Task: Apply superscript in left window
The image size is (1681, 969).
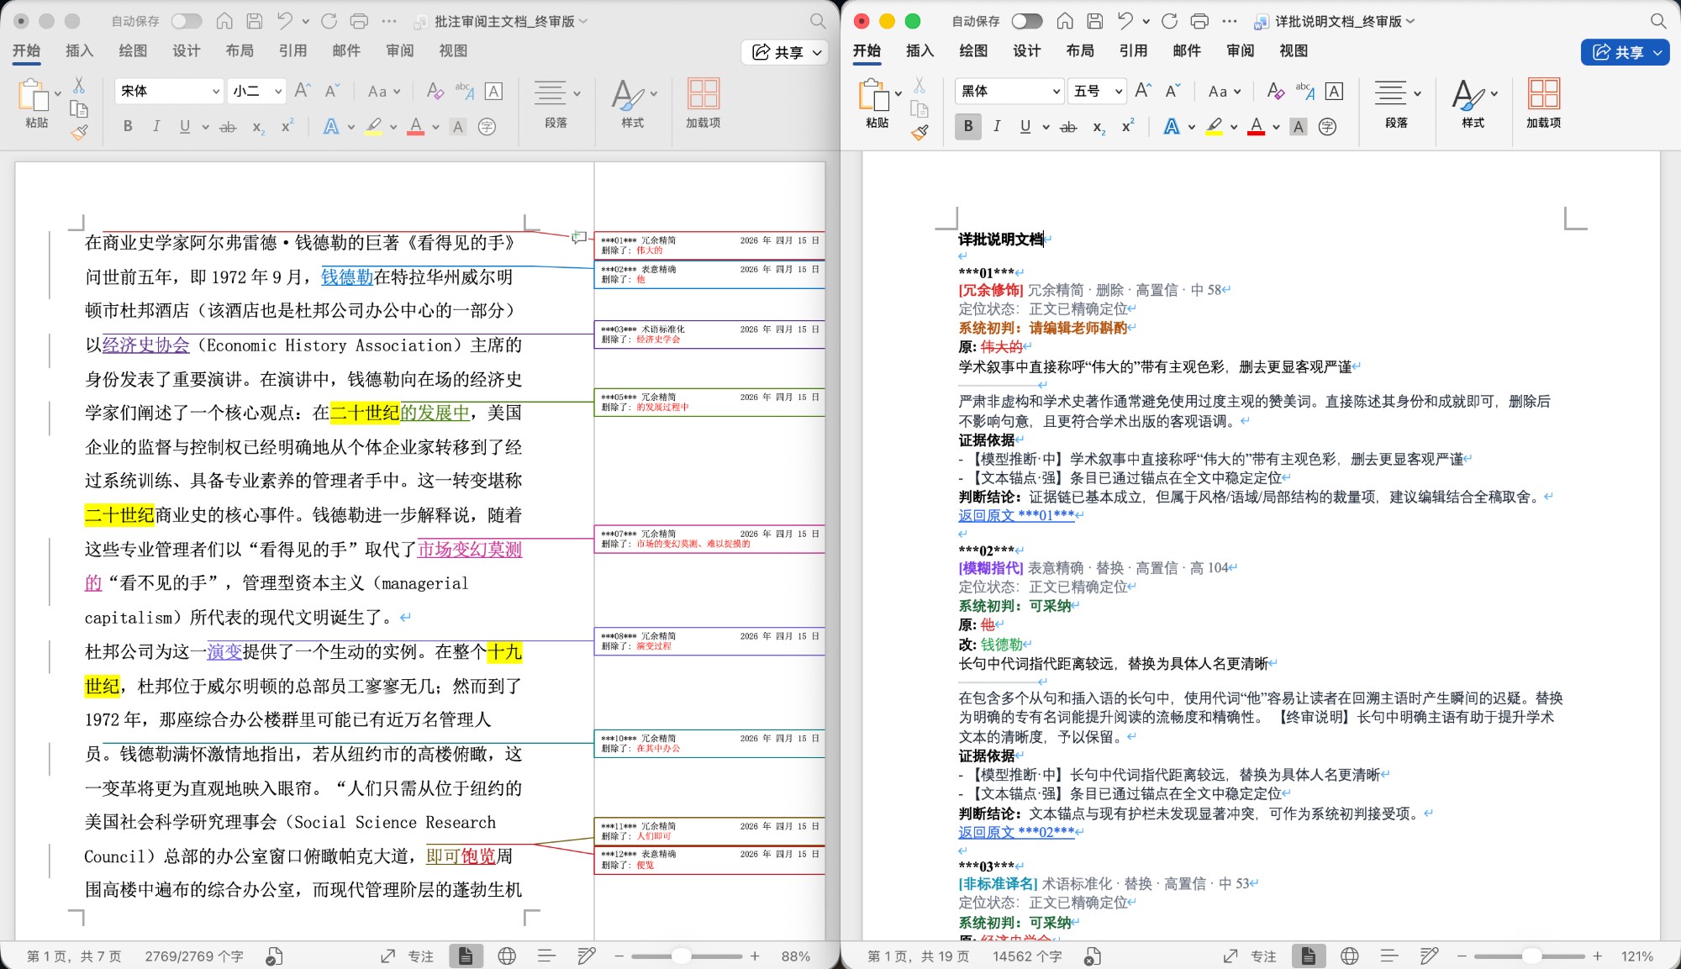Action: 287,126
